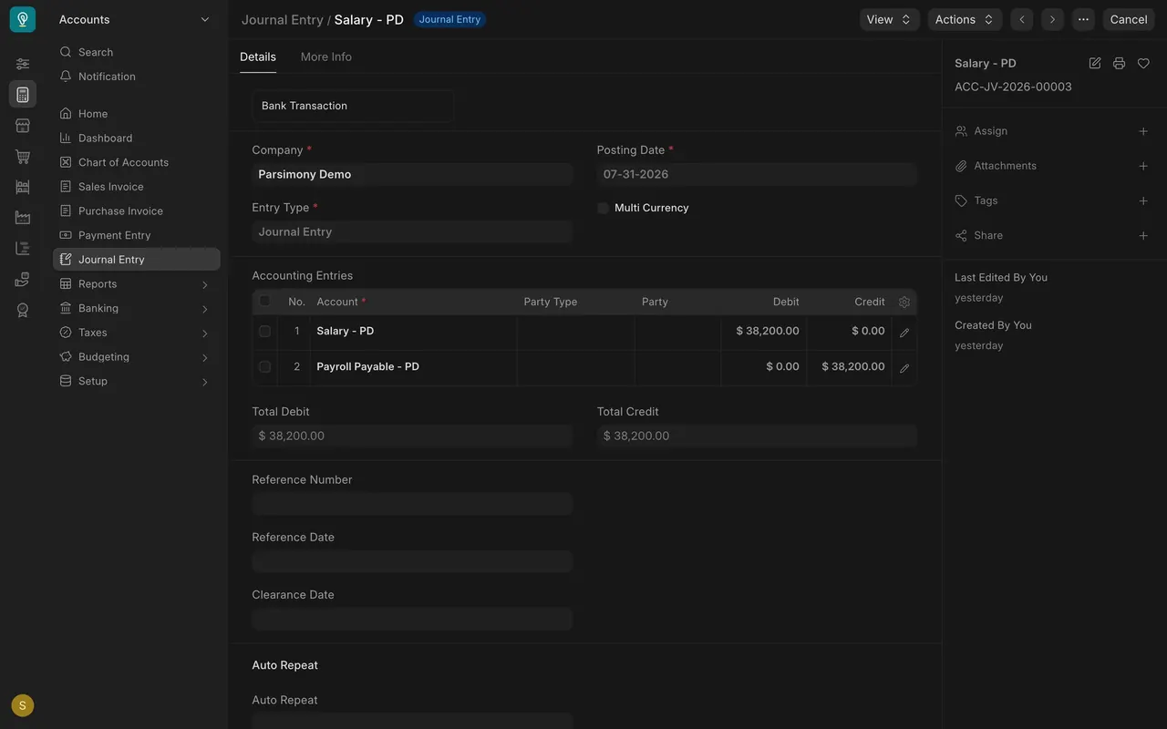Click the Cancel button
This screenshot has height=729, width=1167.
1129,19
